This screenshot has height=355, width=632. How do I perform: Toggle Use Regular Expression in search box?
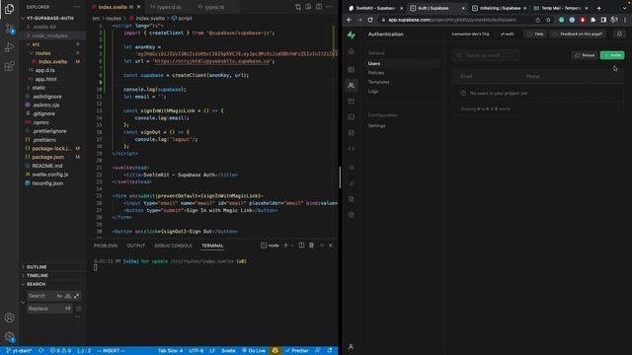point(76,296)
